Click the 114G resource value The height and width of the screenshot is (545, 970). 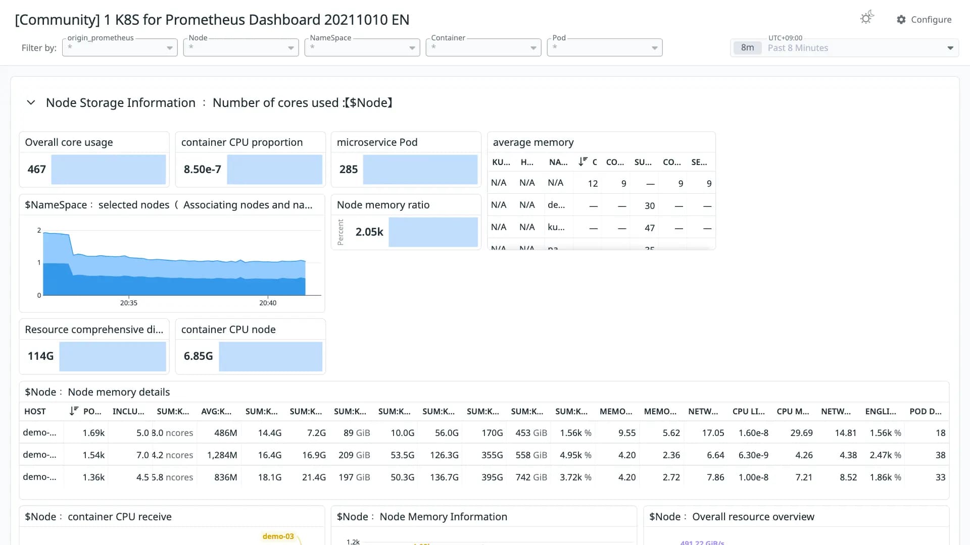(40, 356)
